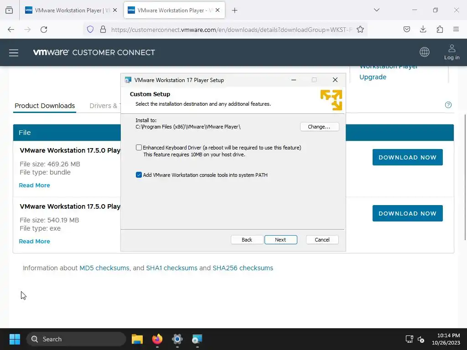Open the MD5 checksums link
The image size is (467, 350).
point(104,268)
